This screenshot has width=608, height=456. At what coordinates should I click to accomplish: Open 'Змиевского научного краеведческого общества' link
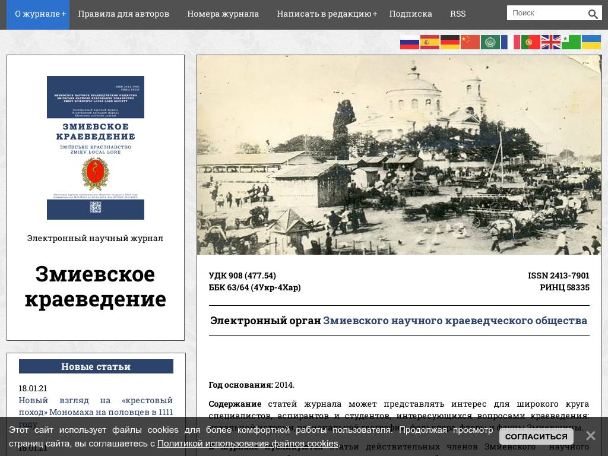pyautogui.click(x=455, y=321)
